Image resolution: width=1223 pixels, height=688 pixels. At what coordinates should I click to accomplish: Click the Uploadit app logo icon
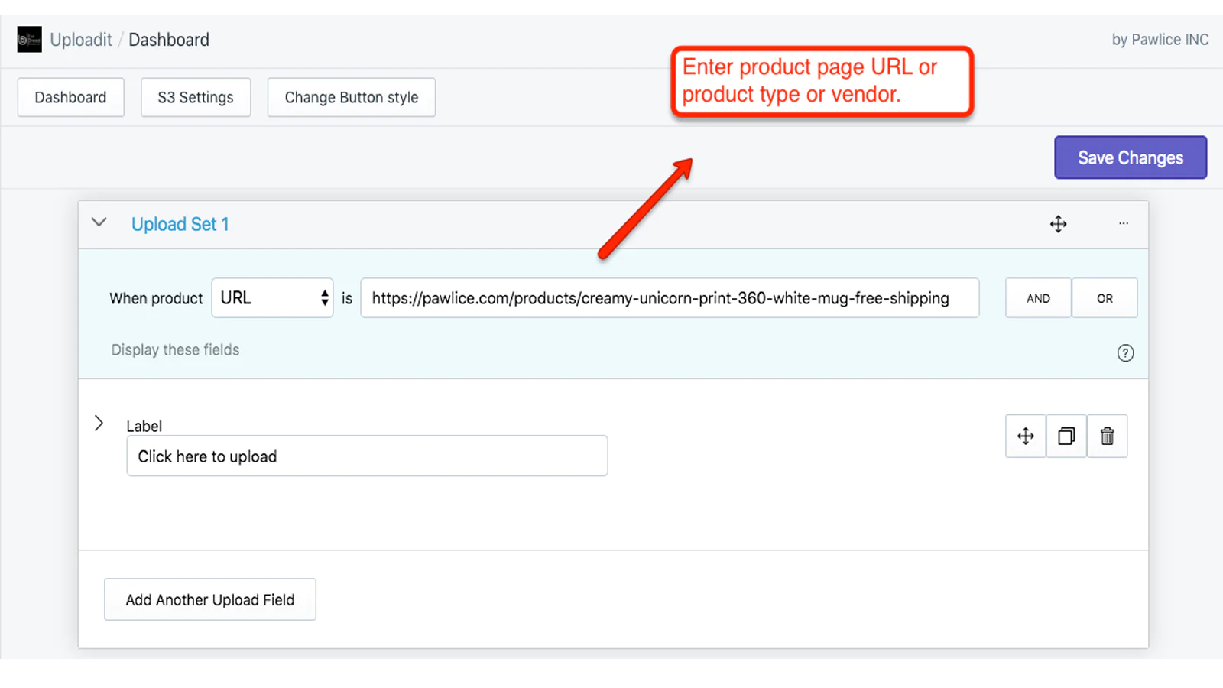(29, 40)
